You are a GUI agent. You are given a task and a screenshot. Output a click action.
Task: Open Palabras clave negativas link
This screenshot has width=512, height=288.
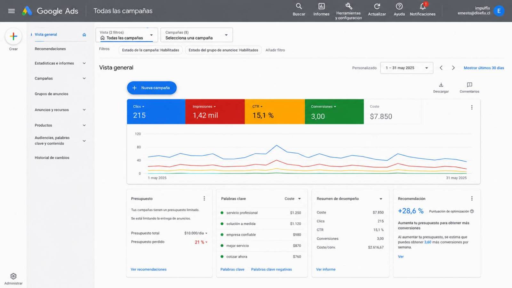pos(271,269)
